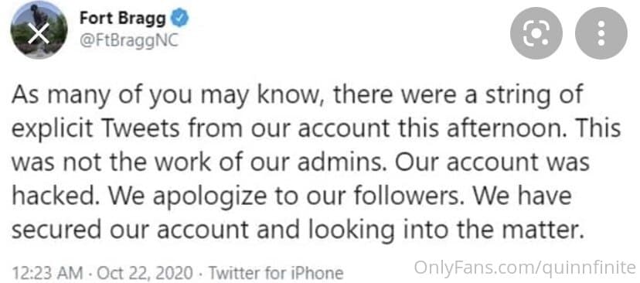Screen dimensions: 640x283
Task: Close the image using the X icon
Action: click(x=39, y=32)
